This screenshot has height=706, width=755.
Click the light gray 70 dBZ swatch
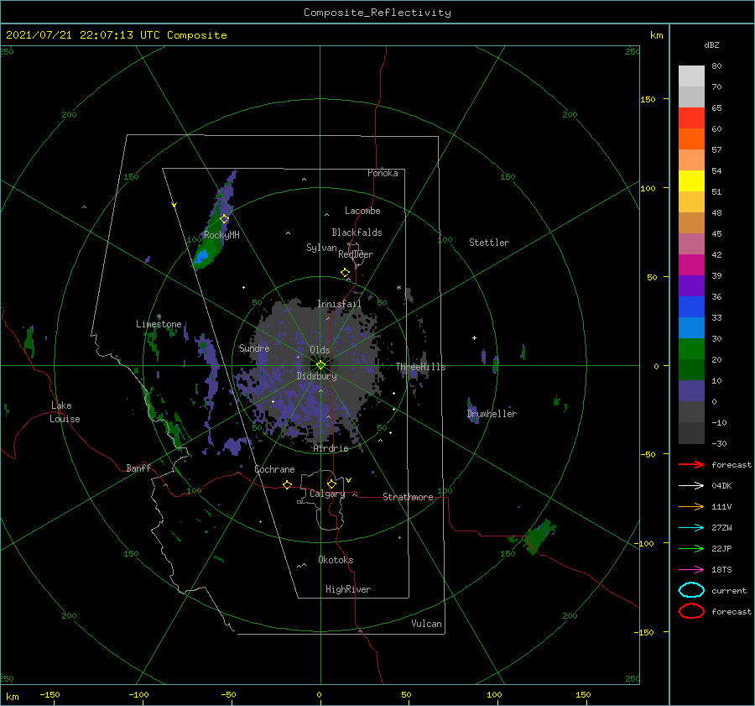point(691,76)
